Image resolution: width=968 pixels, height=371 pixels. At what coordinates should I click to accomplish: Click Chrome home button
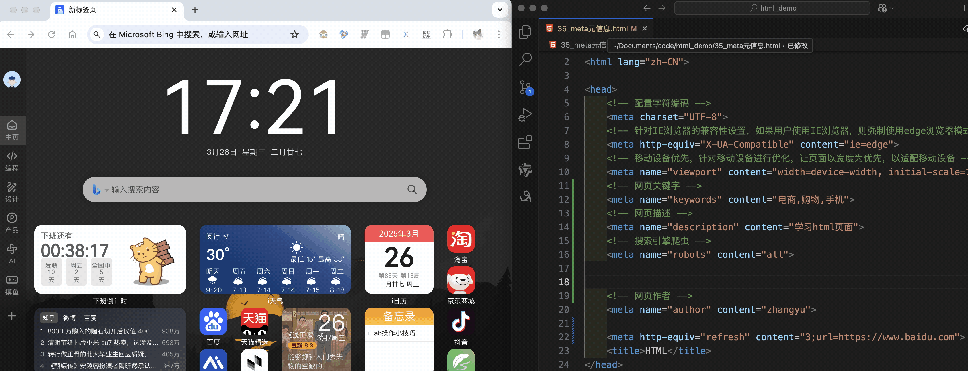click(72, 35)
